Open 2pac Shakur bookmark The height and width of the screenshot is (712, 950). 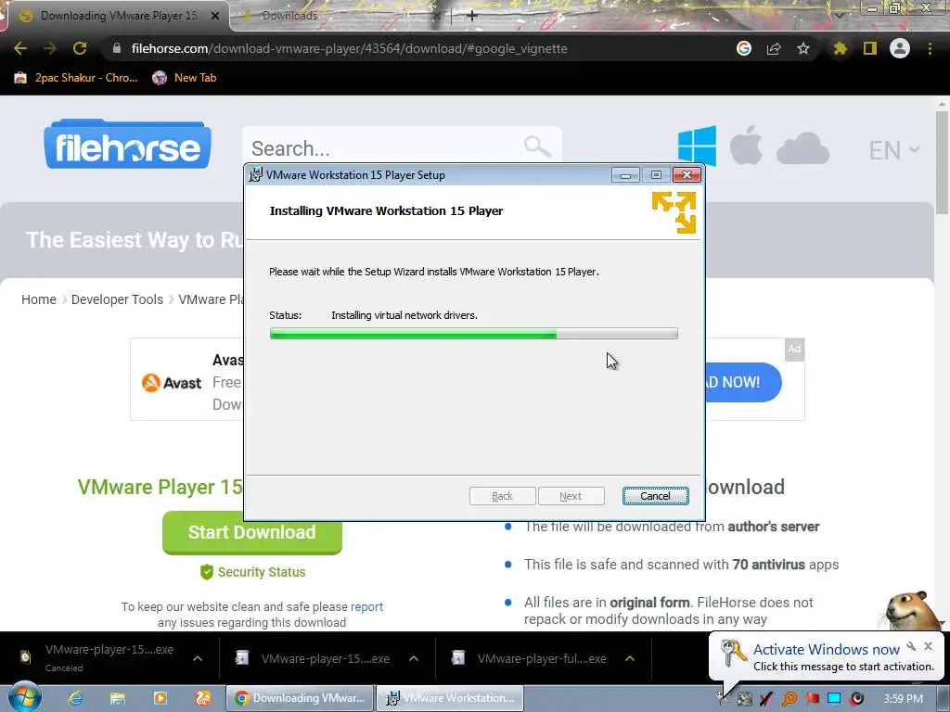pos(76,78)
